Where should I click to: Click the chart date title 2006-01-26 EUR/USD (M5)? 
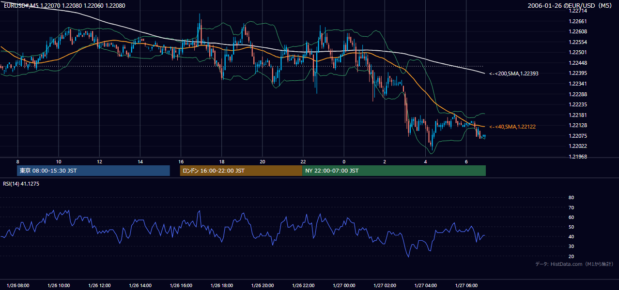(571, 6)
